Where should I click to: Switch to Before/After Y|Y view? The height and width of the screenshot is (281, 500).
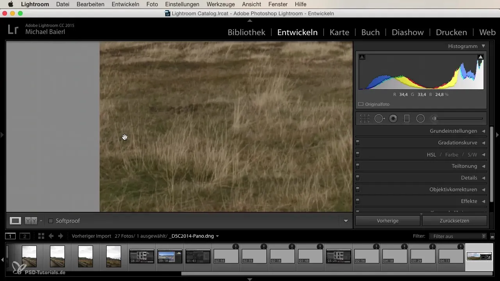point(31,221)
